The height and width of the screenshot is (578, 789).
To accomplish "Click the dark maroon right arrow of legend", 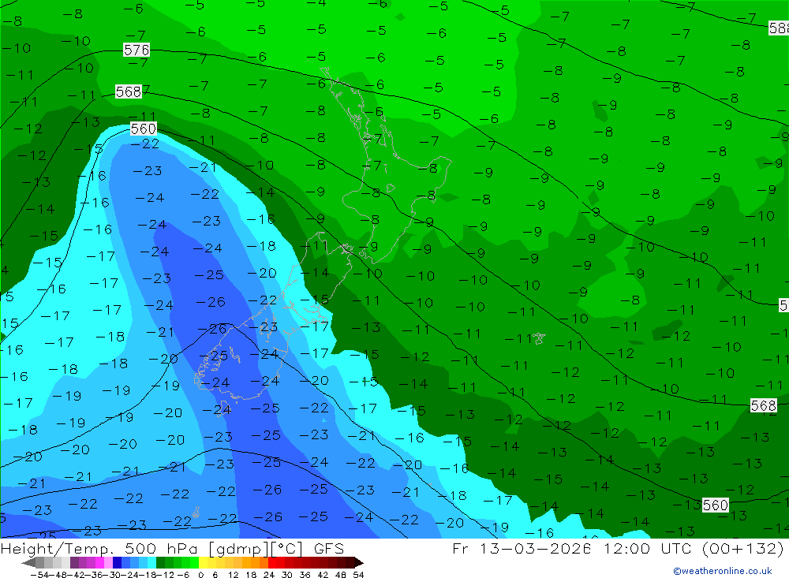I will tap(359, 562).
